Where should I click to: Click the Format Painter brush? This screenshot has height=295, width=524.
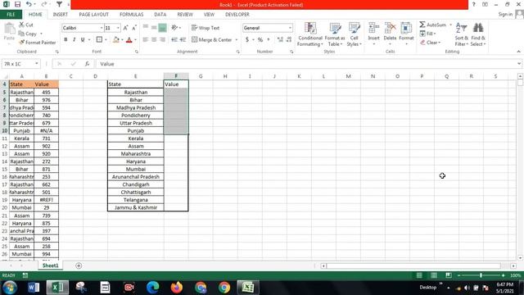coord(37,43)
